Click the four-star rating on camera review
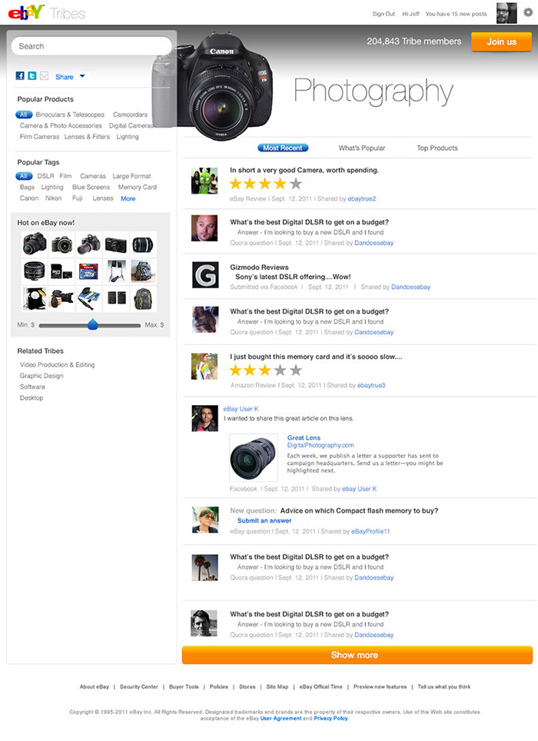Screen dimensions: 538x741 pos(265,184)
